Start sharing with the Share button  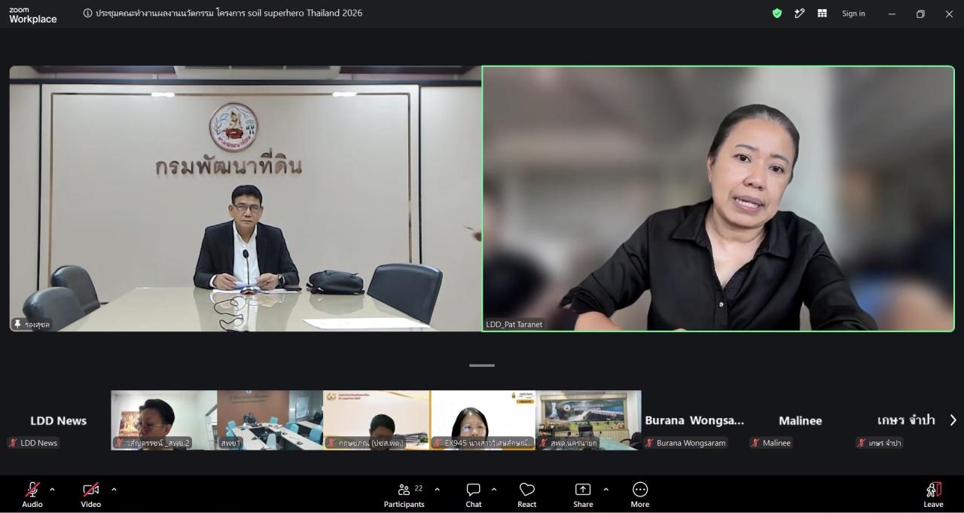[583, 495]
